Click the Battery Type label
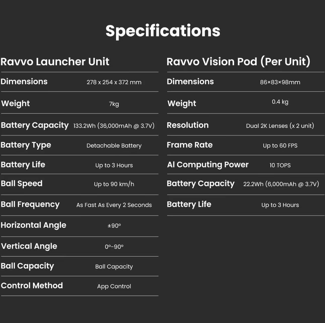 point(26,145)
